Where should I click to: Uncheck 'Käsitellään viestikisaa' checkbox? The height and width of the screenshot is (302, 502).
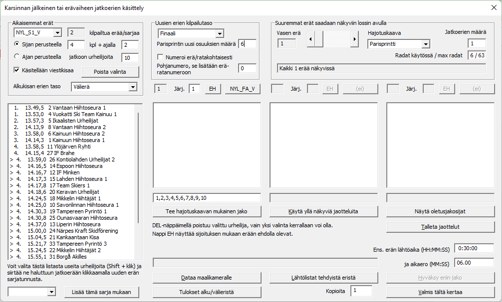pyautogui.click(x=17, y=70)
